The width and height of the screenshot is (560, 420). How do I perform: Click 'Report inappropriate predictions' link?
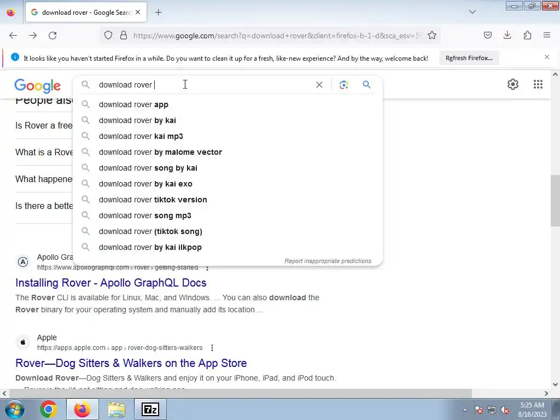pyautogui.click(x=328, y=261)
